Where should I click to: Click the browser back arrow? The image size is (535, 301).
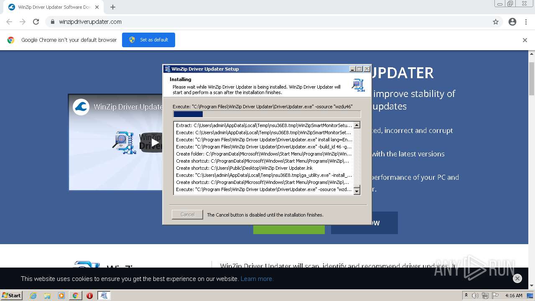(x=9, y=22)
